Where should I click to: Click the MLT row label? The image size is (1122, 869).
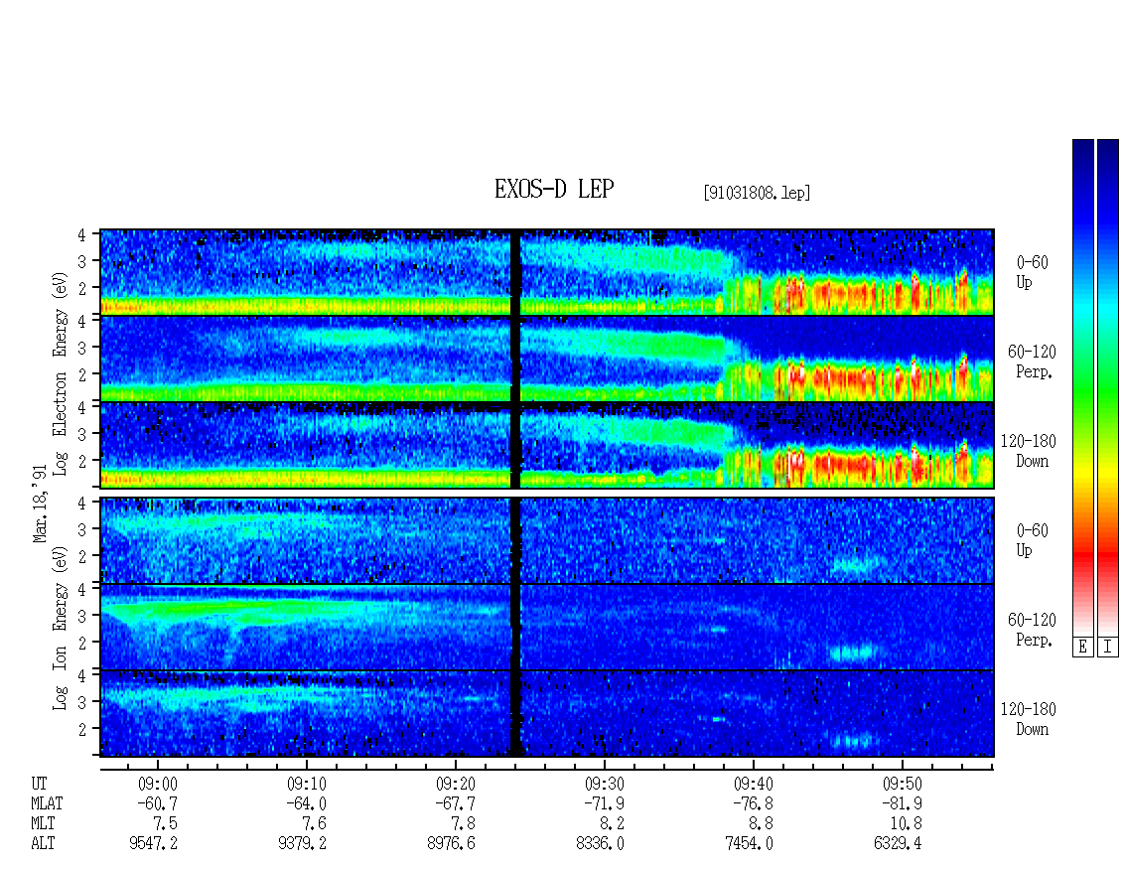click(43, 823)
